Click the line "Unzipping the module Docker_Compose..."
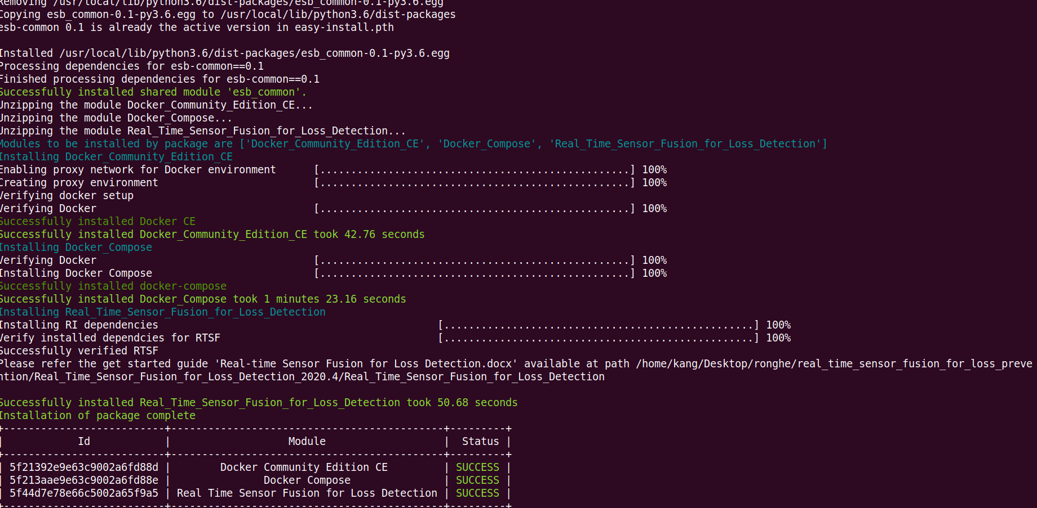 [x=116, y=118]
